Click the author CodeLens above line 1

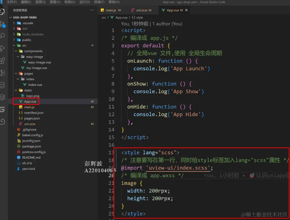click(152, 24)
